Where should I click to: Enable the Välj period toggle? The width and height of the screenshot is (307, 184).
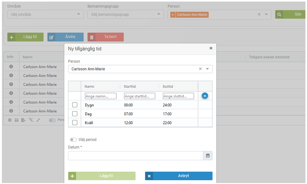(73, 140)
